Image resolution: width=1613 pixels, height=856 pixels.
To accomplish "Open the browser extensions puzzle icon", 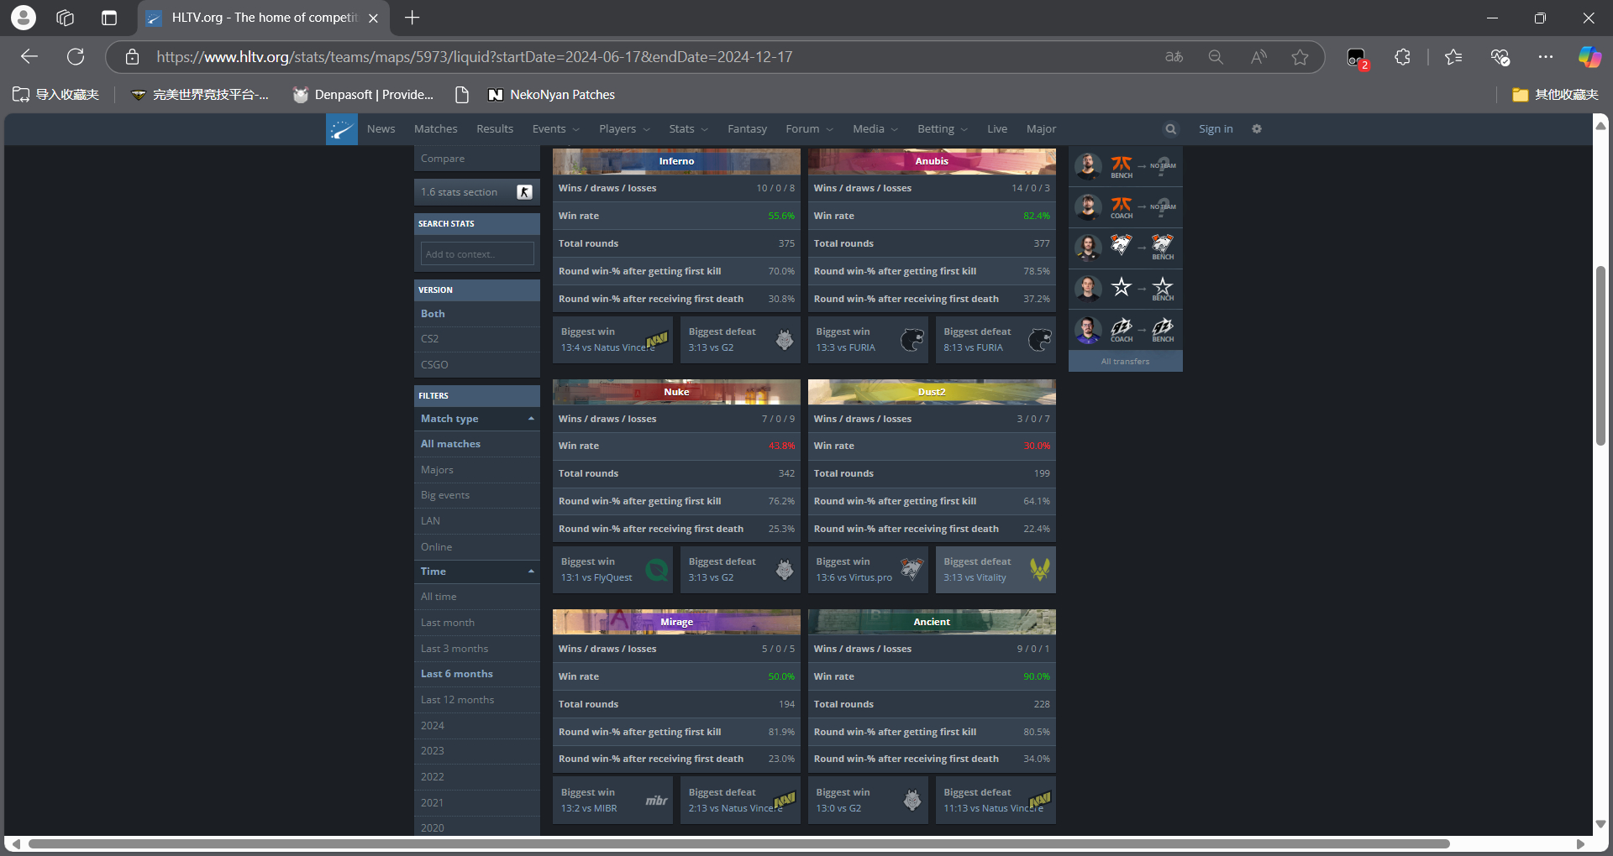I will [x=1402, y=57].
